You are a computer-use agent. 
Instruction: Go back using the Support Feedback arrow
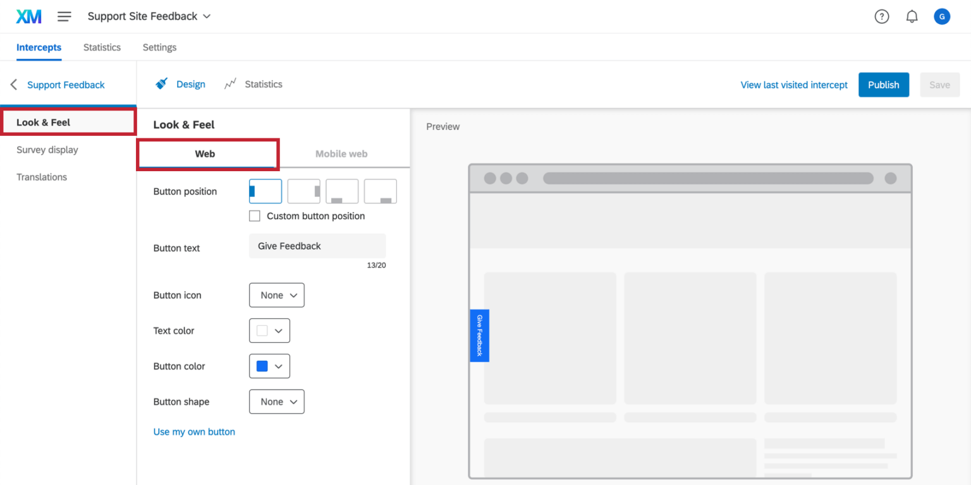pyautogui.click(x=13, y=84)
